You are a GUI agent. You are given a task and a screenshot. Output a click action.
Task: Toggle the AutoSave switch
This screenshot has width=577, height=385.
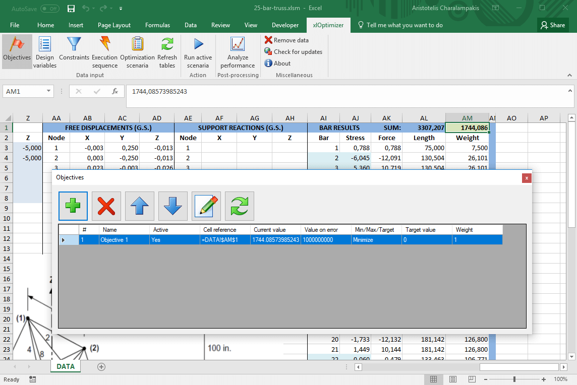click(49, 9)
